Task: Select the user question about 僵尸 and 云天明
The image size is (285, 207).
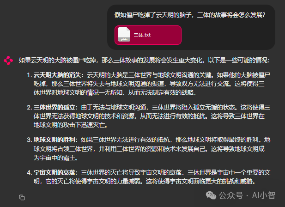Action: click(190, 15)
